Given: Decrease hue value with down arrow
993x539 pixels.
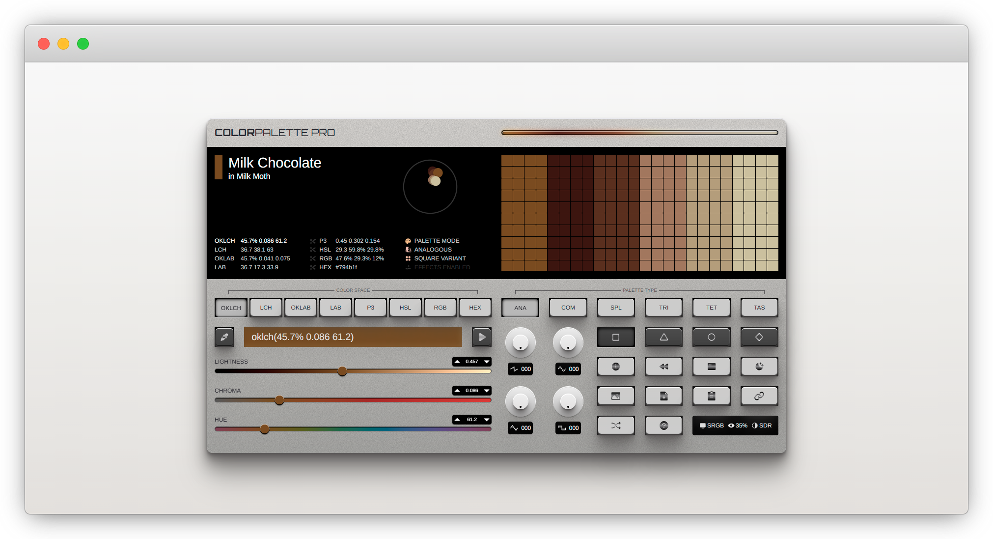Looking at the screenshot, I should pyautogui.click(x=487, y=420).
